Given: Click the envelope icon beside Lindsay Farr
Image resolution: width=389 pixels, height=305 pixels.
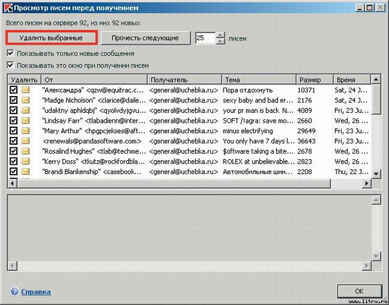Looking at the screenshot, I should (x=26, y=121).
